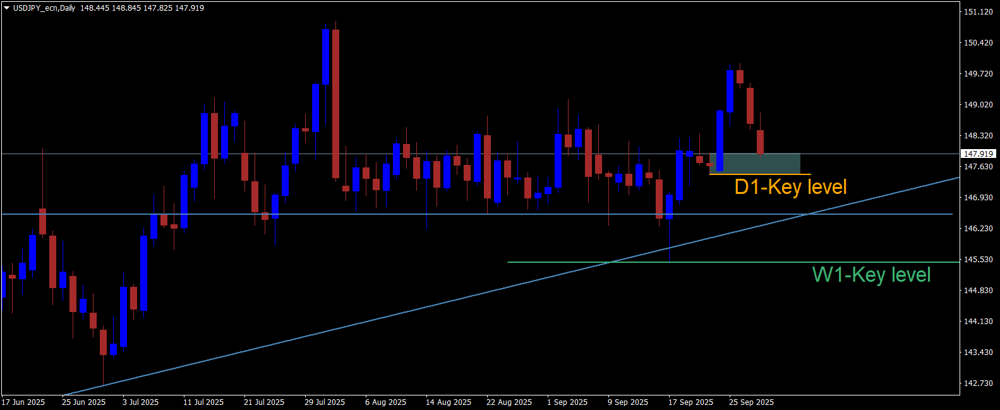The height and width of the screenshot is (410, 1000).
Task: Click the 6 Aug 2025 date label
Action: click(386, 402)
